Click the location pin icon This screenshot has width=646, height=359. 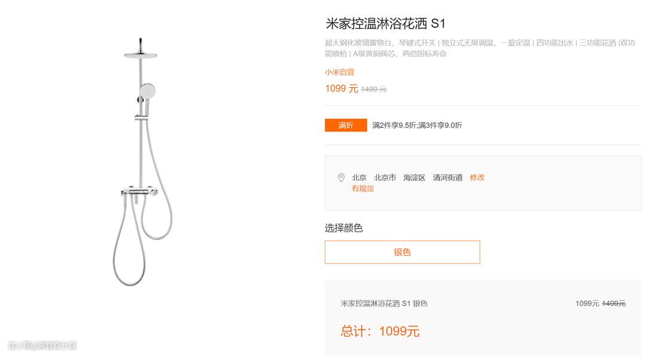click(341, 177)
